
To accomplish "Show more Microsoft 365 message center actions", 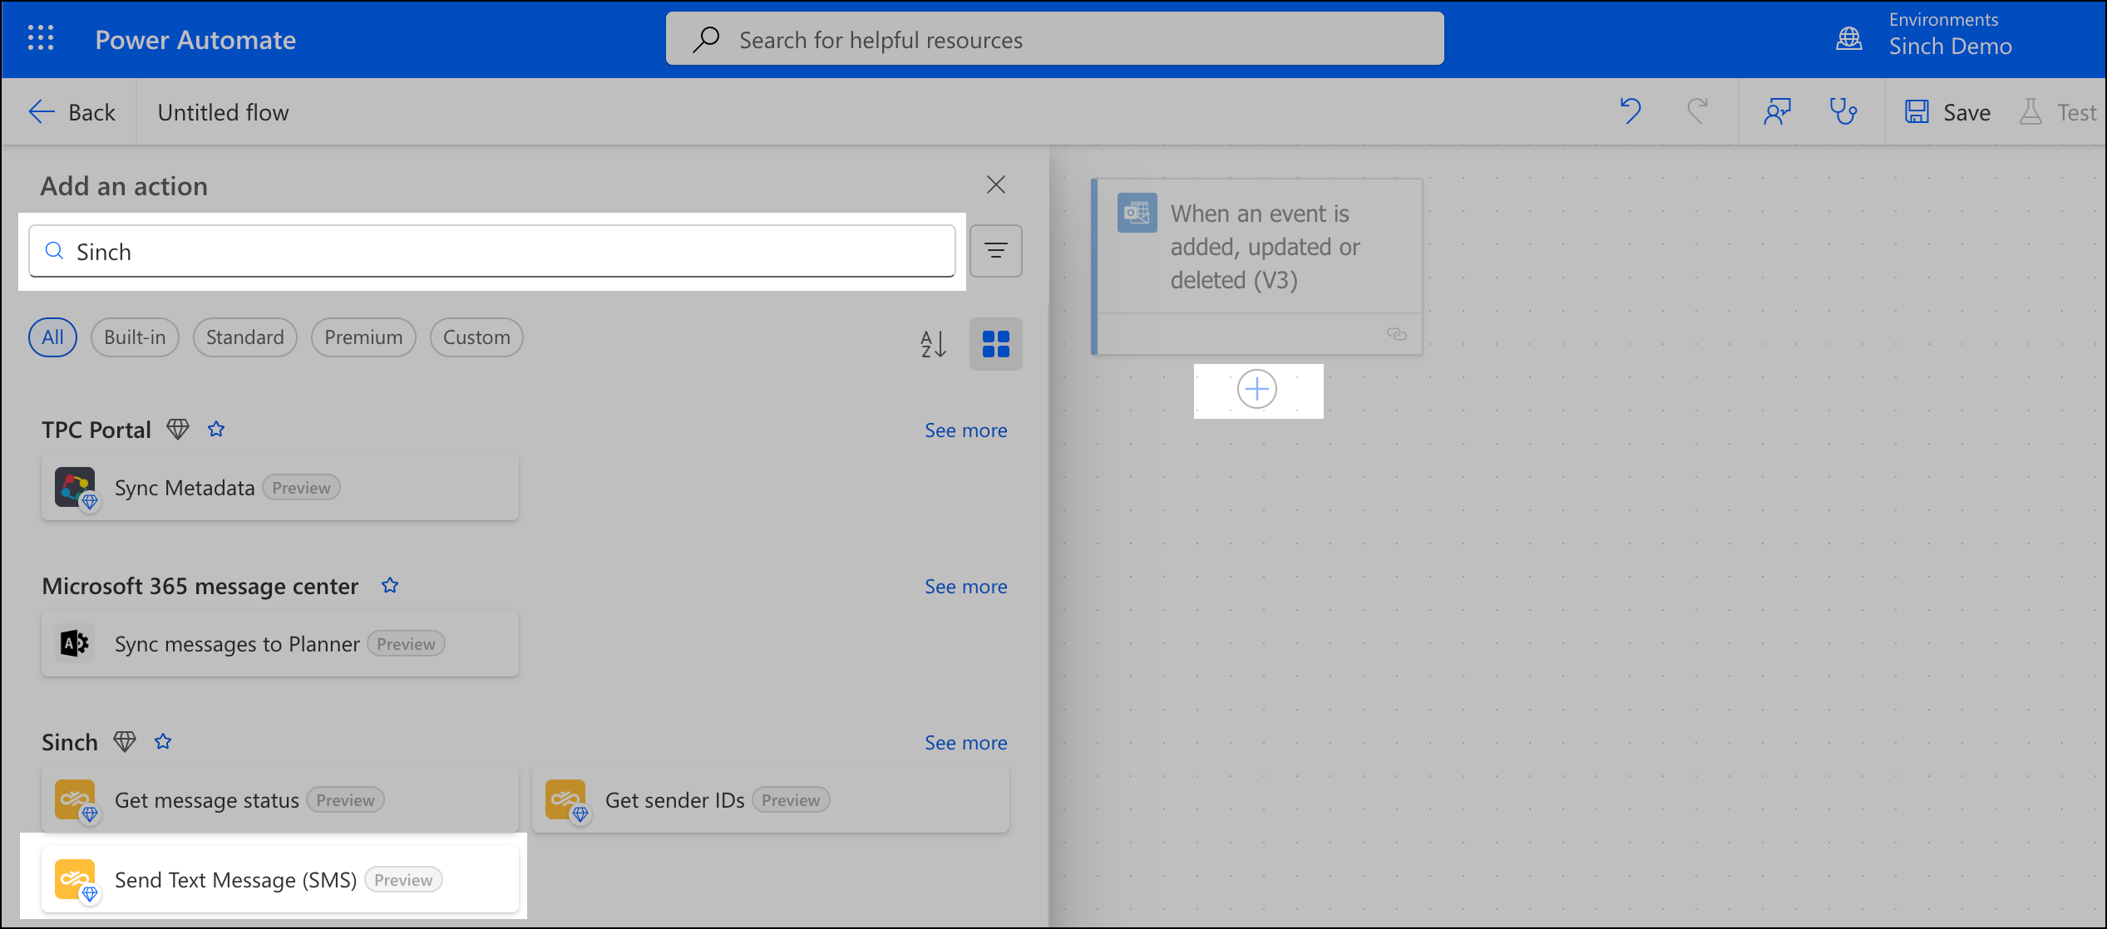I will pos(965,586).
